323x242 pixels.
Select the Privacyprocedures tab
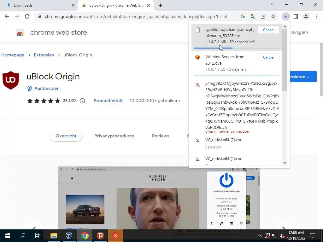(x=114, y=136)
